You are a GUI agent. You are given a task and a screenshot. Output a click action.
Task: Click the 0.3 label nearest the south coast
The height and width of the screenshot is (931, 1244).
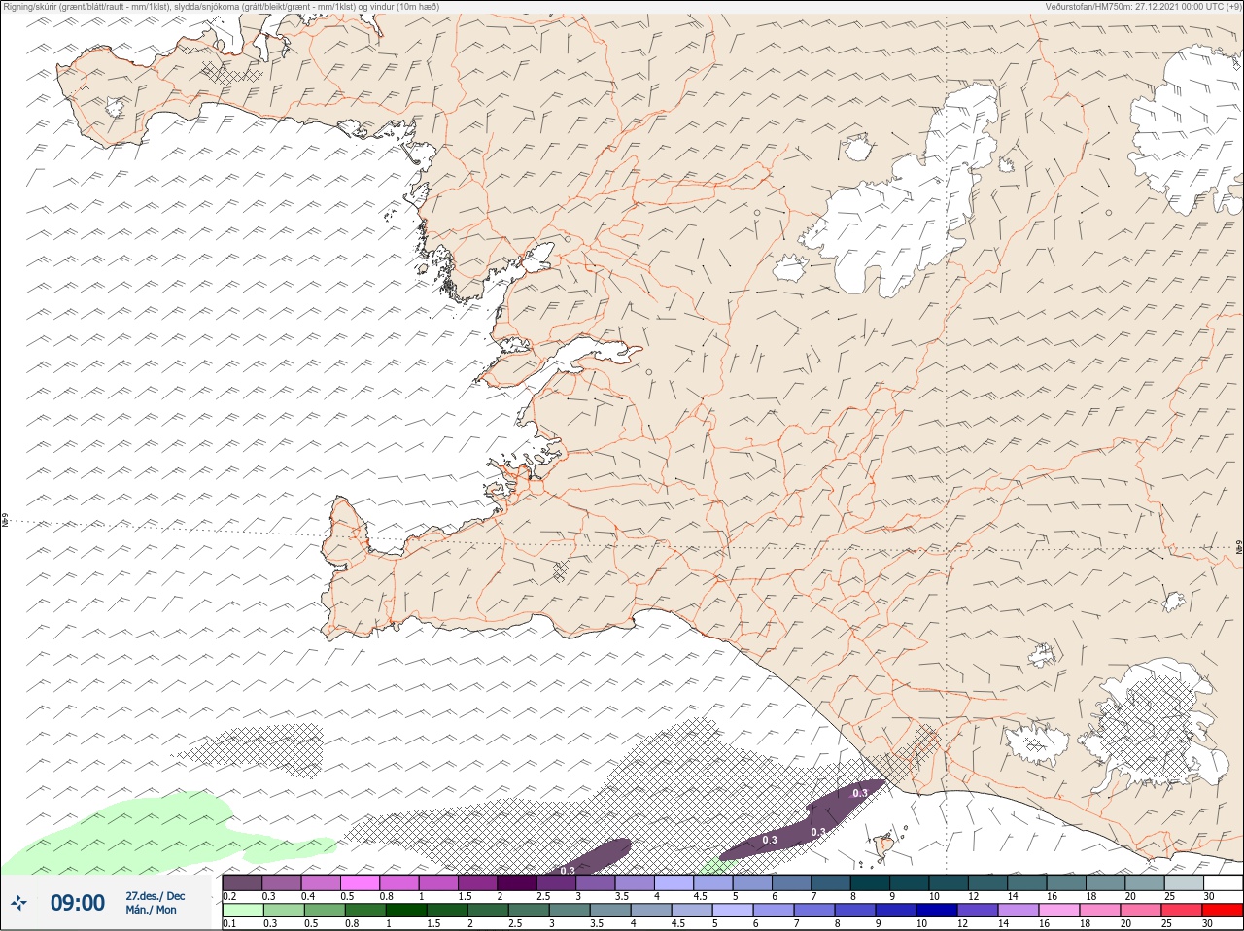click(x=860, y=793)
